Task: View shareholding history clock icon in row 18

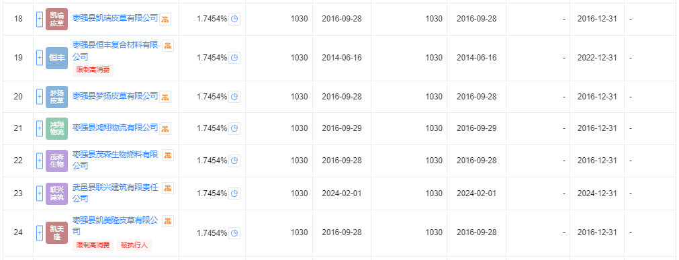Action: 234,19
